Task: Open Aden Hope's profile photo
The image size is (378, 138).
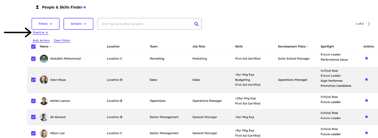Action: pyautogui.click(x=44, y=80)
